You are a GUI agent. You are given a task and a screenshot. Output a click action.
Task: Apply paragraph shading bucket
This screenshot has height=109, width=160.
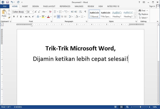tap(77, 17)
